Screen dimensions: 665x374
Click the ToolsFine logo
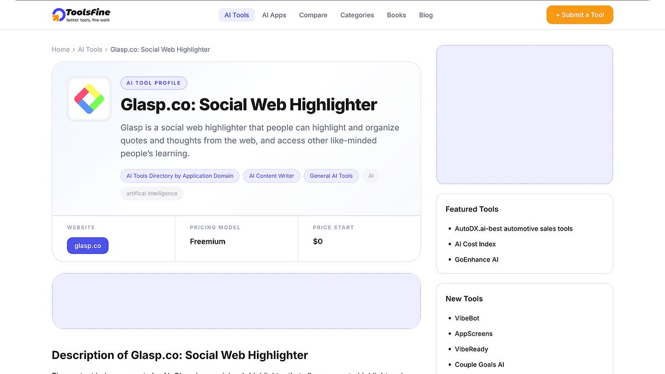(x=81, y=15)
